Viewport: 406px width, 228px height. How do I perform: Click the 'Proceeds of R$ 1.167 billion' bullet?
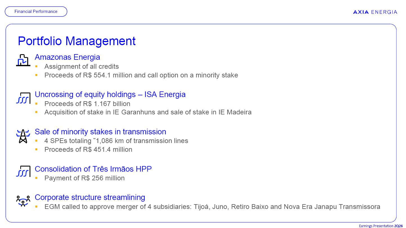(87, 104)
